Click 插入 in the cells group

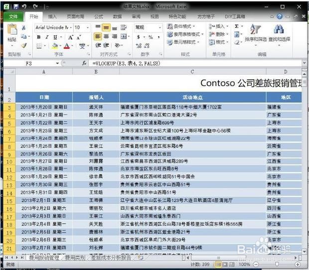218,26
